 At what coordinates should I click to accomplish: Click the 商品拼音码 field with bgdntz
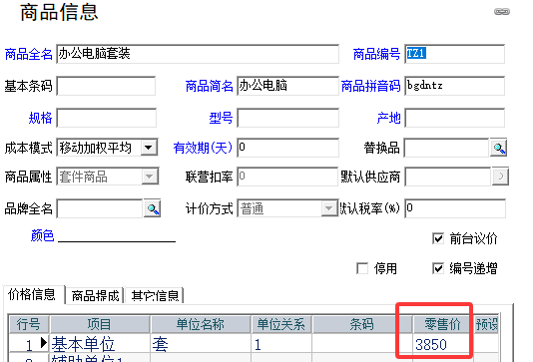[x=454, y=86]
